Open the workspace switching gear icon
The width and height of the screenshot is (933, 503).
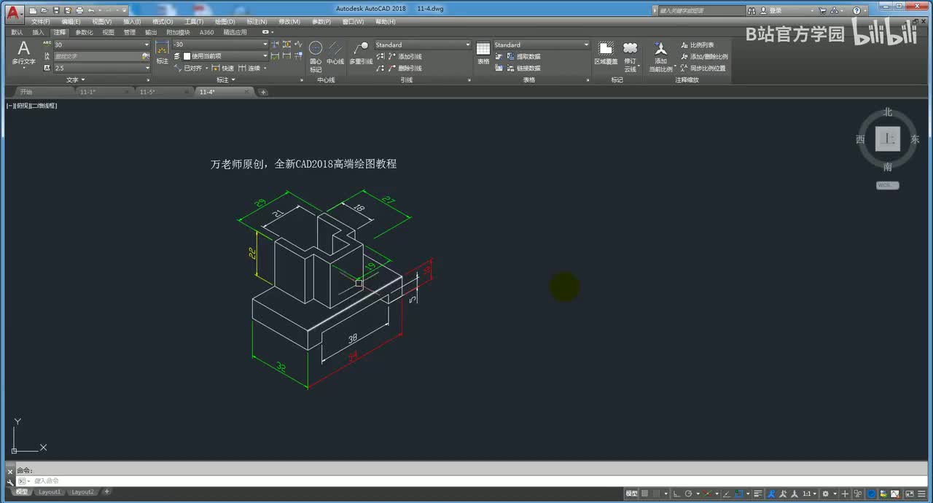point(825,494)
